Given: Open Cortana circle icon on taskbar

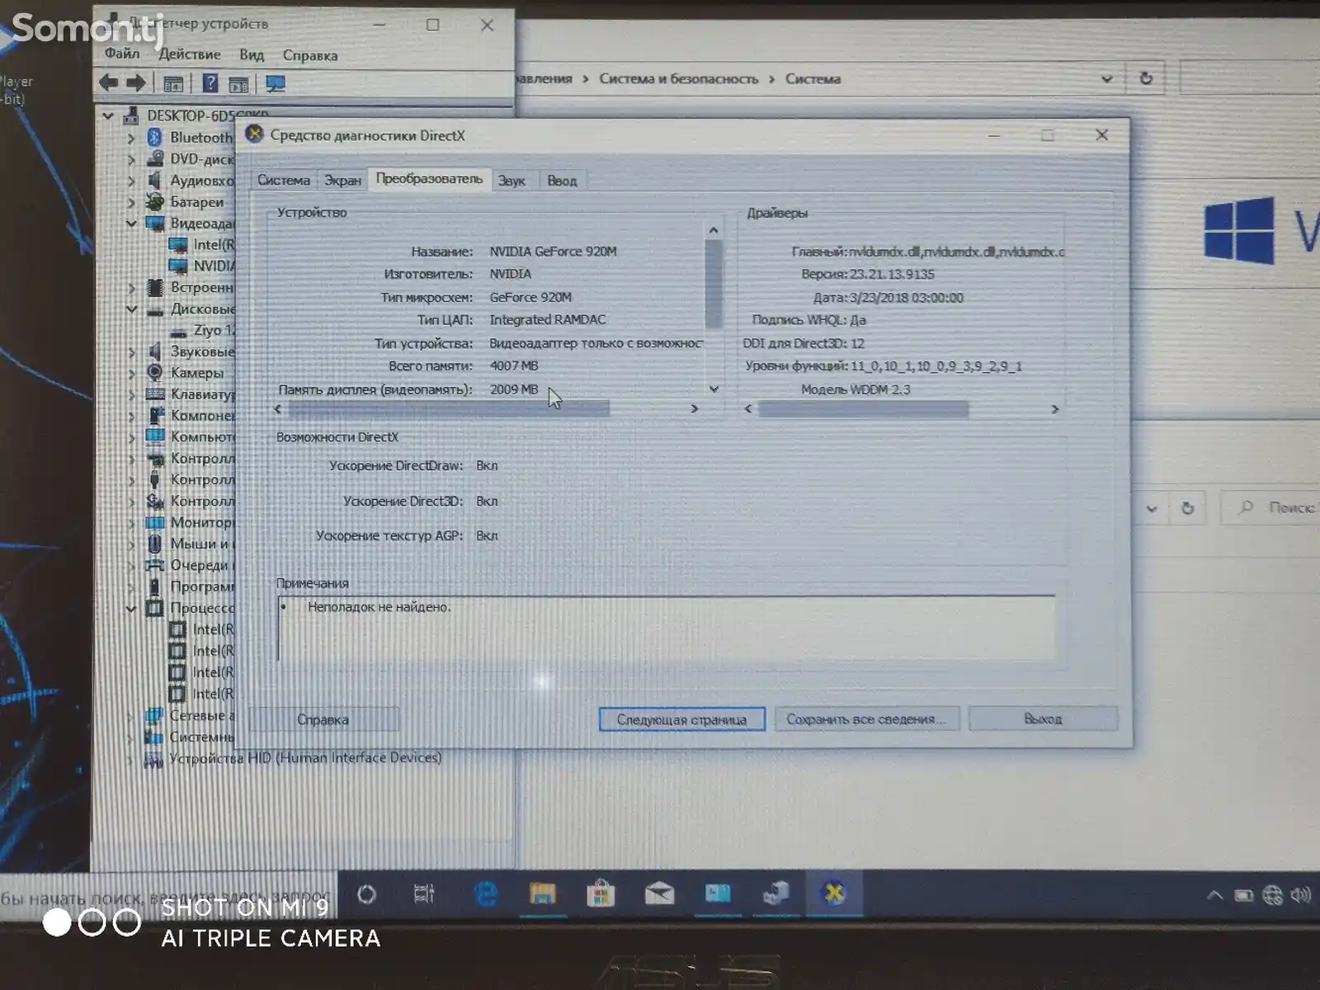Looking at the screenshot, I should pos(366,894).
